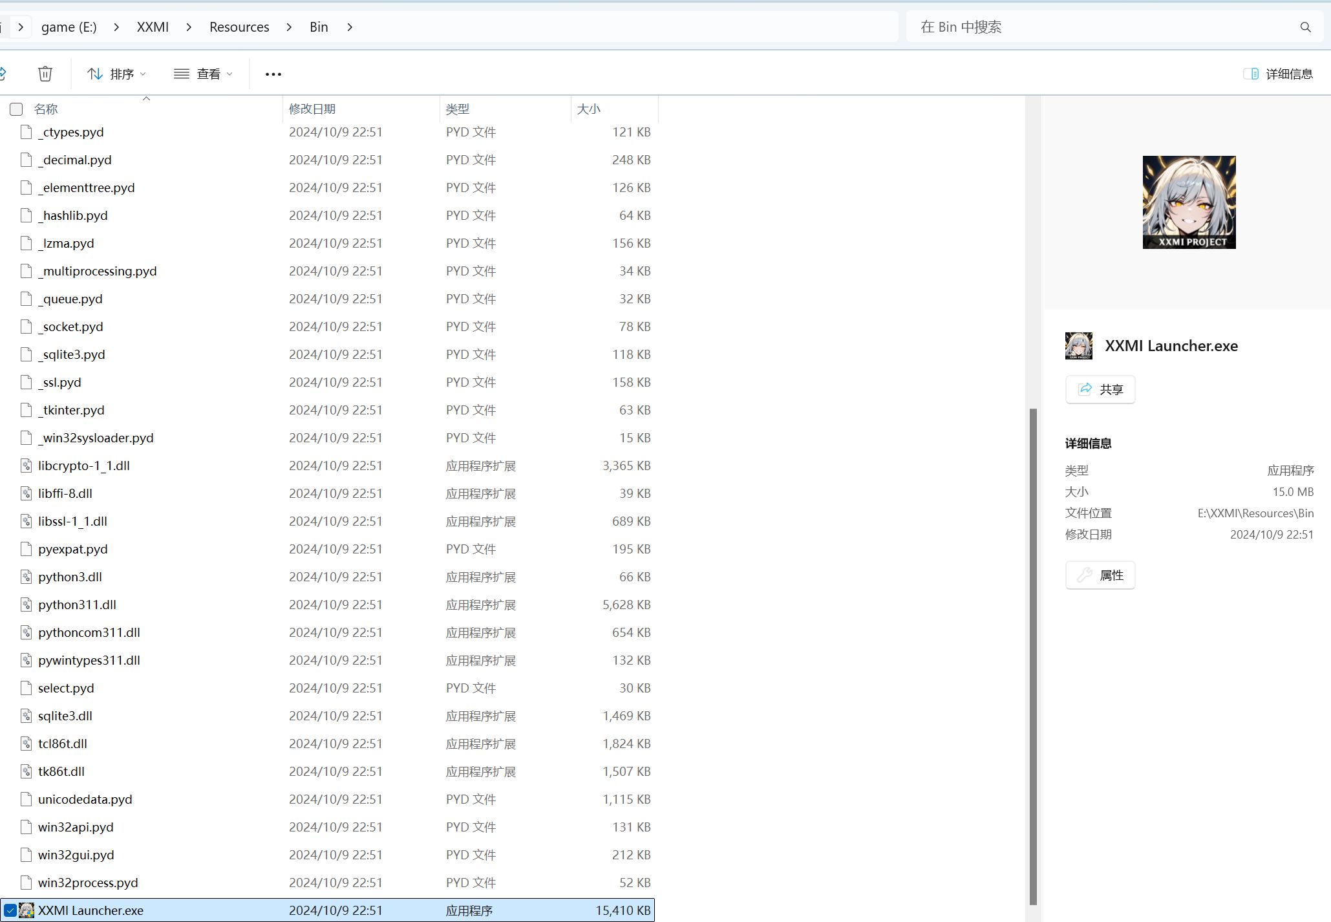Open the sort (排序) dropdown

point(116,74)
